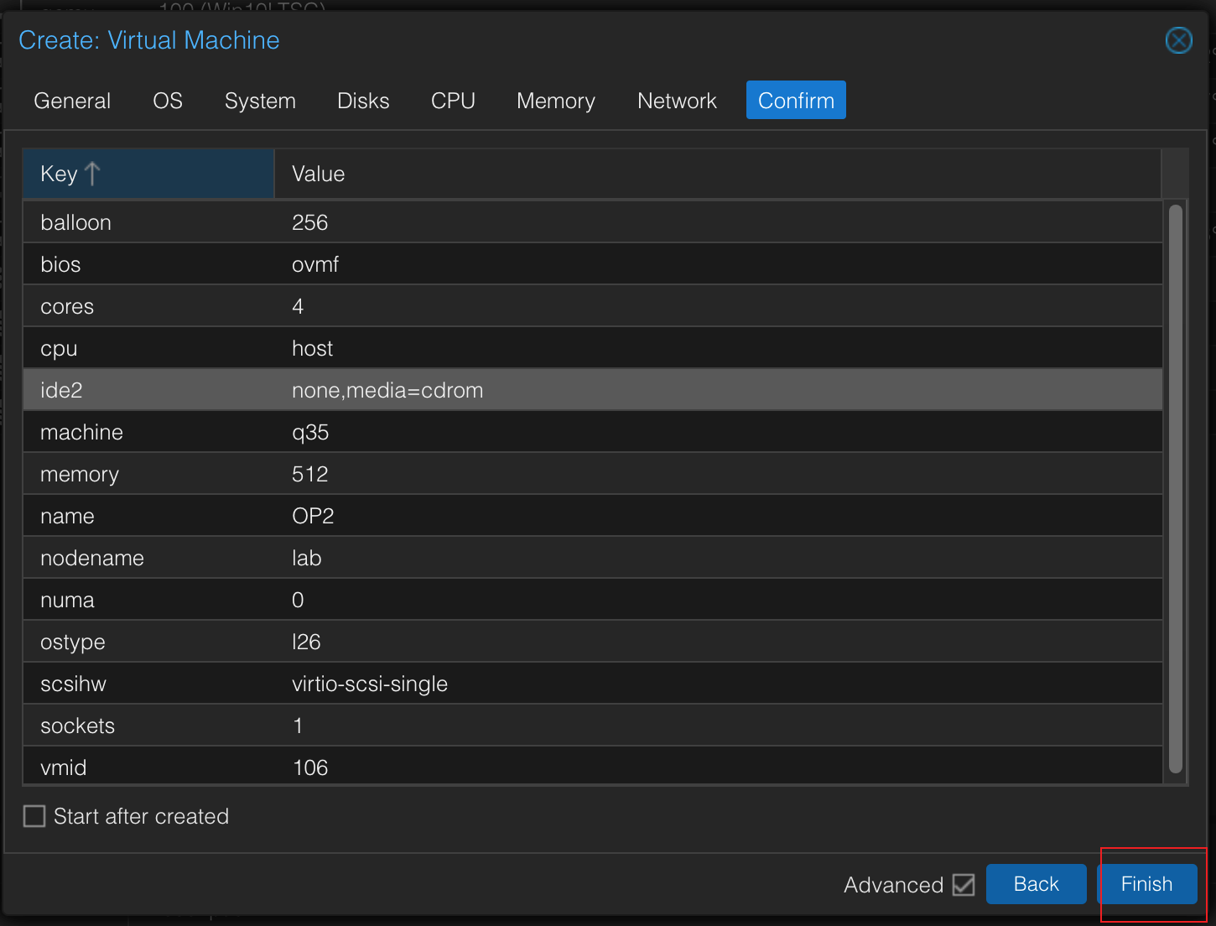Switch to the Memory tab

pos(556,101)
